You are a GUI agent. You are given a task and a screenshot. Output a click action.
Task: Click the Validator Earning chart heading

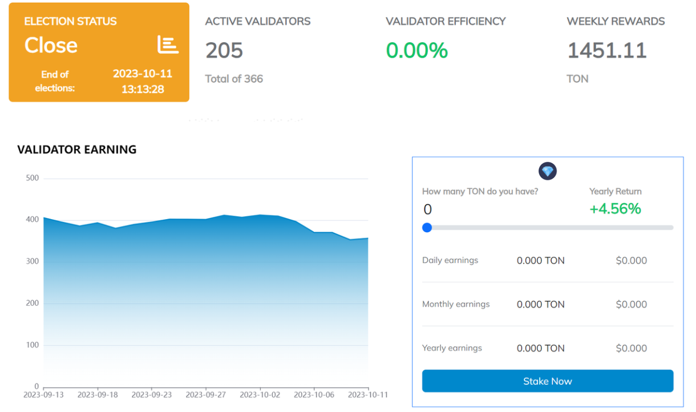[x=77, y=150]
